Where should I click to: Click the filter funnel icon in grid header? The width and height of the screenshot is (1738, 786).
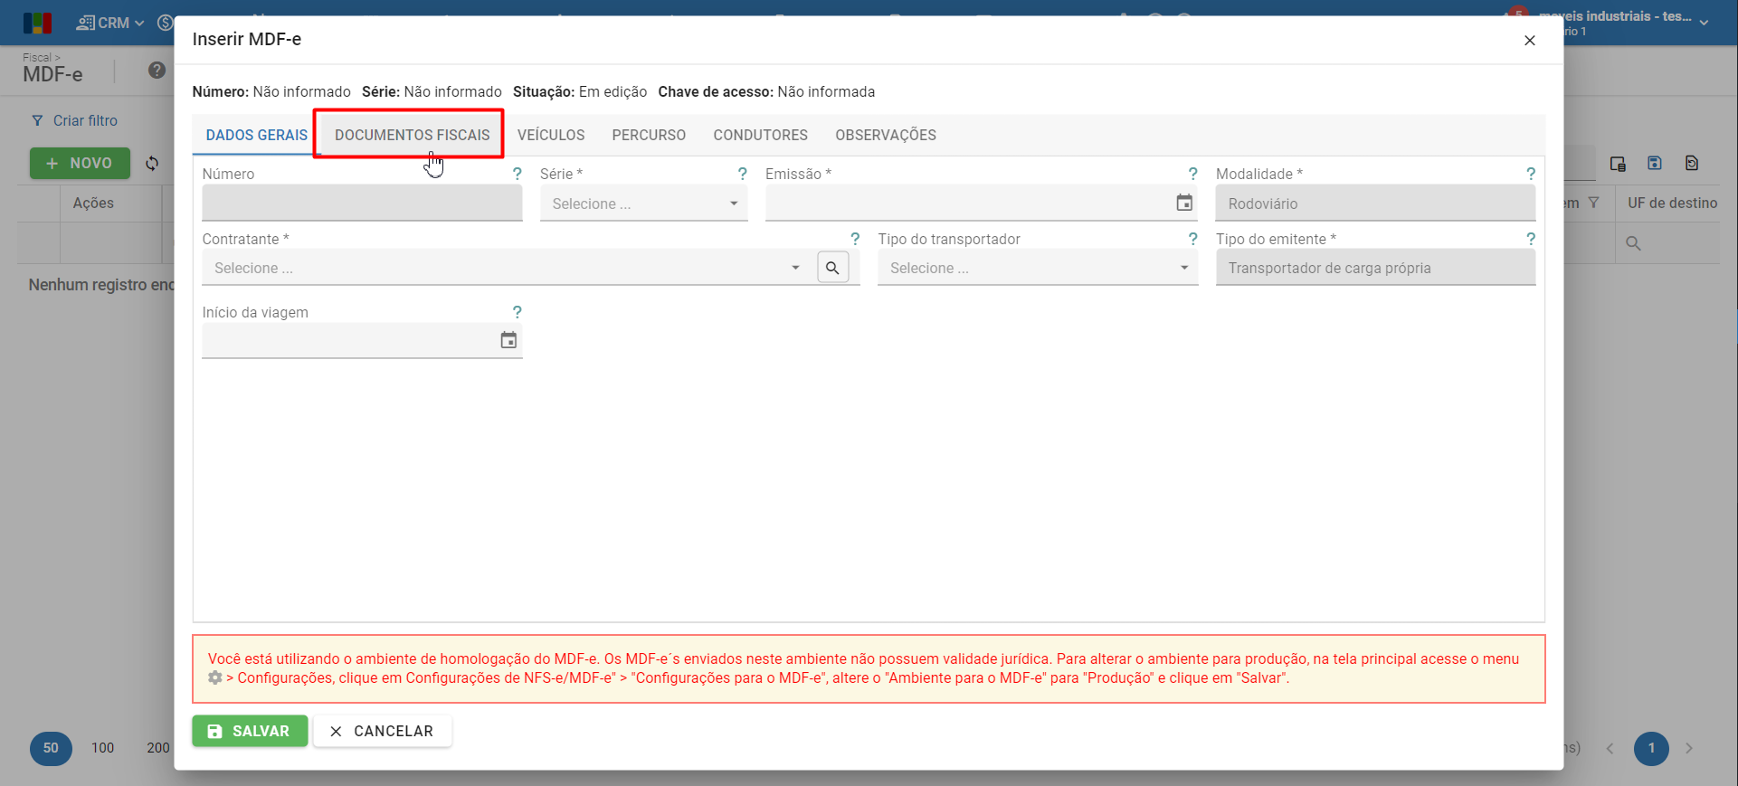(1594, 203)
